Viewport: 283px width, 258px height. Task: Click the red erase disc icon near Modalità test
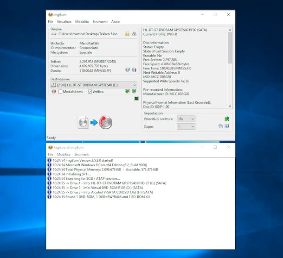54,91
